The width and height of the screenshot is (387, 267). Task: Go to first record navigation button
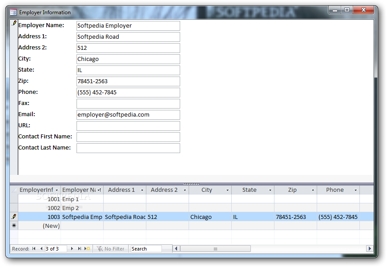tap(34, 249)
